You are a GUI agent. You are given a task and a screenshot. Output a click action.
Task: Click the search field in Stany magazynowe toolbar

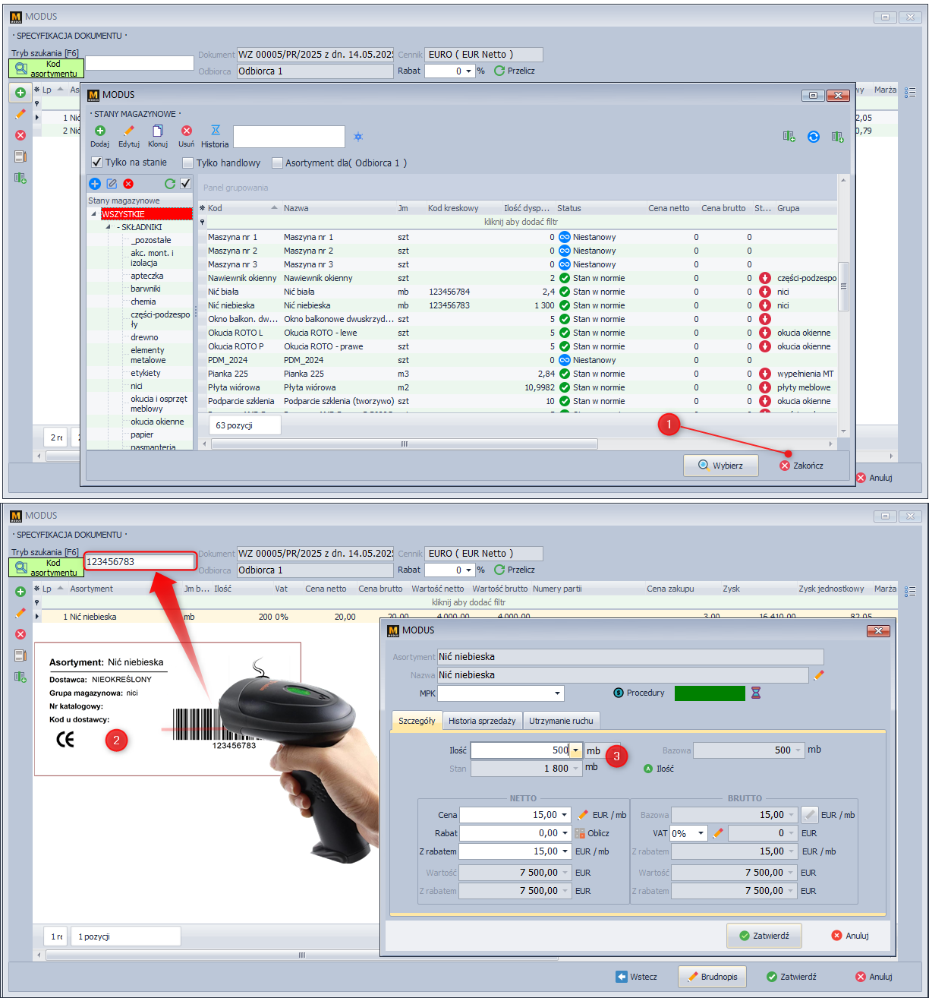(288, 137)
